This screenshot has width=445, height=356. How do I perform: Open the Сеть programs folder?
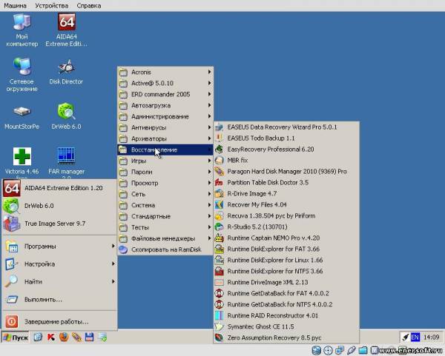165,194
